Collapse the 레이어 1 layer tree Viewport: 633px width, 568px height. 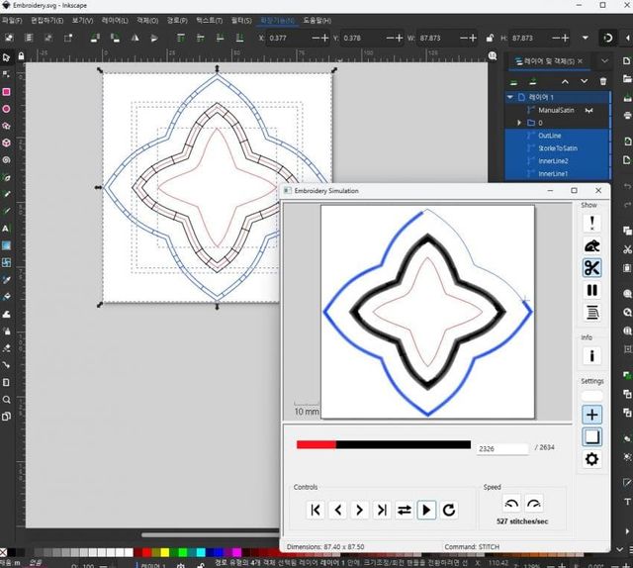click(x=510, y=98)
